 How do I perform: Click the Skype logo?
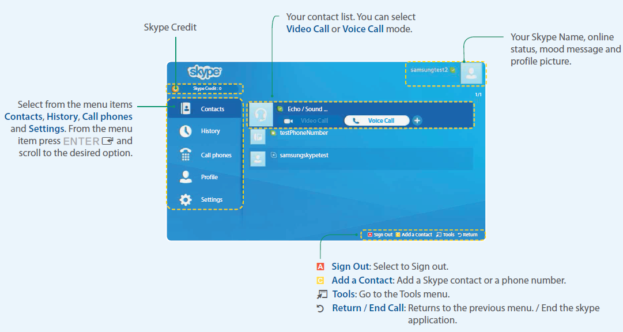click(x=205, y=72)
